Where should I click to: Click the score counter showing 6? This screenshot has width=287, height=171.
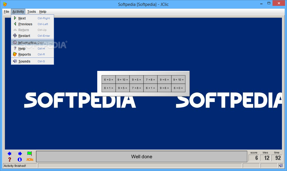254,158
